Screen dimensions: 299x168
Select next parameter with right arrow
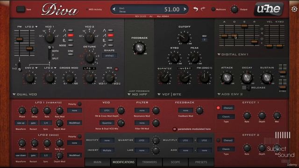(x=185, y=9)
